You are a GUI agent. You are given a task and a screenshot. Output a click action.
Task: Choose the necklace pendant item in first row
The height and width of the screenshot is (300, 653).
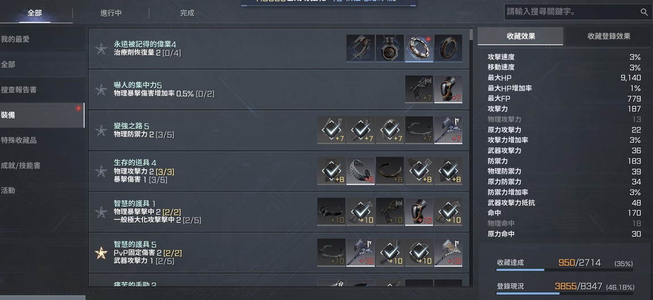[390, 48]
